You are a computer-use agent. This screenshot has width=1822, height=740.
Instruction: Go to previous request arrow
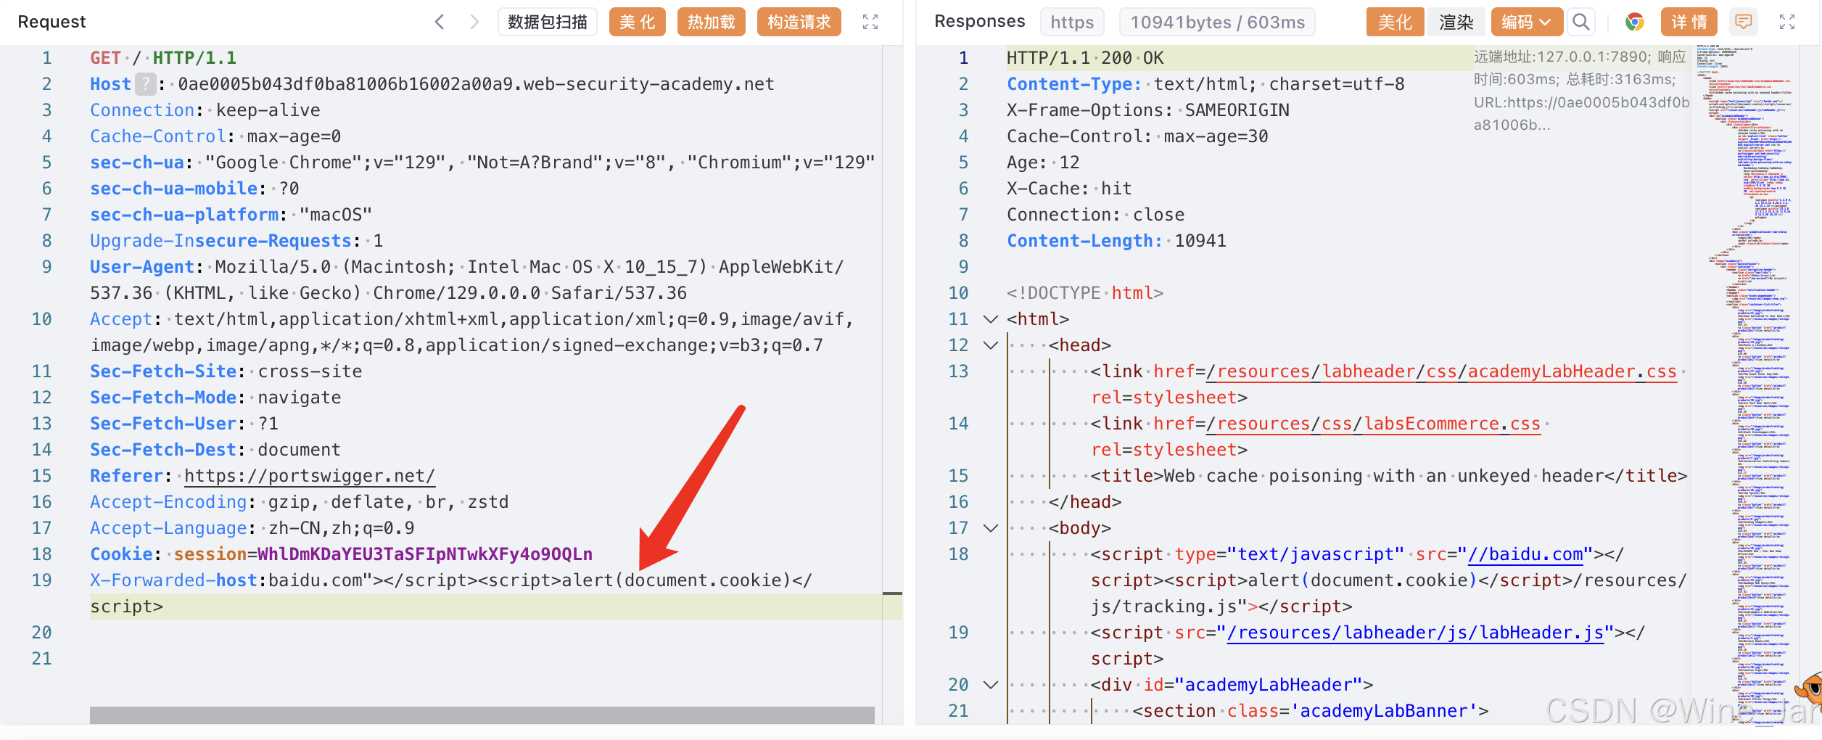click(x=440, y=22)
